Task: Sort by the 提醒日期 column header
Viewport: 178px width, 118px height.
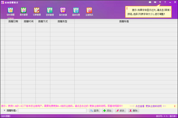Action: click(x=13, y=21)
